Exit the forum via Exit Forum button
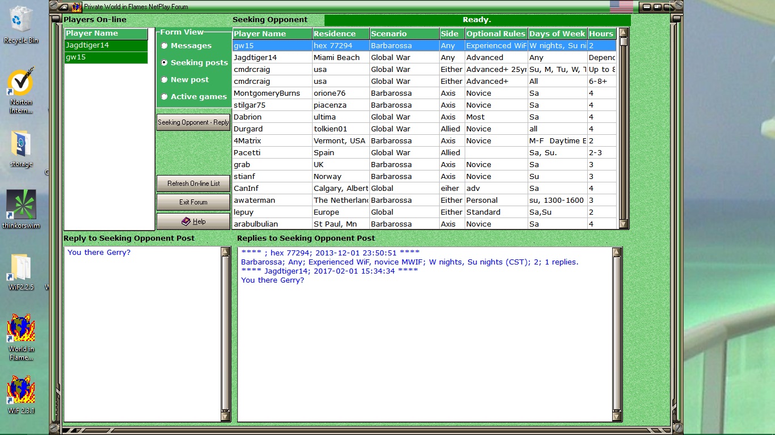This screenshot has width=775, height=435. point(193,202)
